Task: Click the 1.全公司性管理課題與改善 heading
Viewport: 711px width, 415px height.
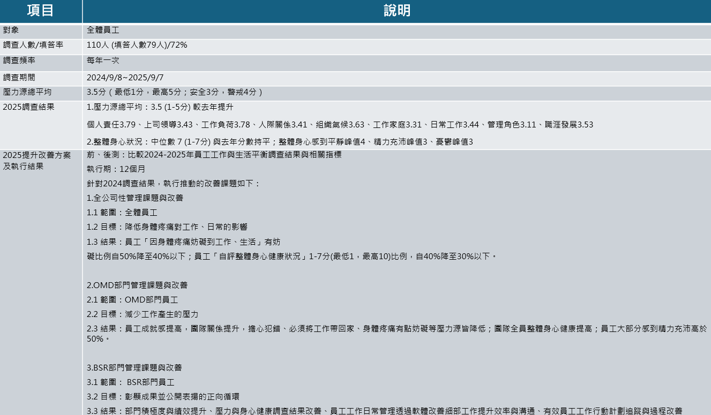Action: coord(135,198)
